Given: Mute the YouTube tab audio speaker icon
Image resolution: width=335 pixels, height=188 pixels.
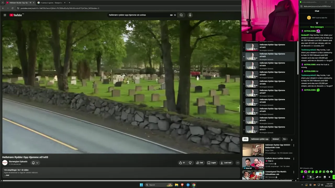Looking at the screenshot, I should [x=30, y=3].
